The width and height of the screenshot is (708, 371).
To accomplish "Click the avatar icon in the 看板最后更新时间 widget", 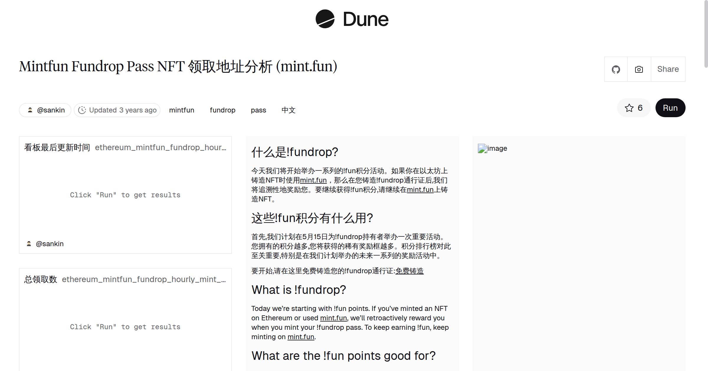I will [x=28, y=244].
